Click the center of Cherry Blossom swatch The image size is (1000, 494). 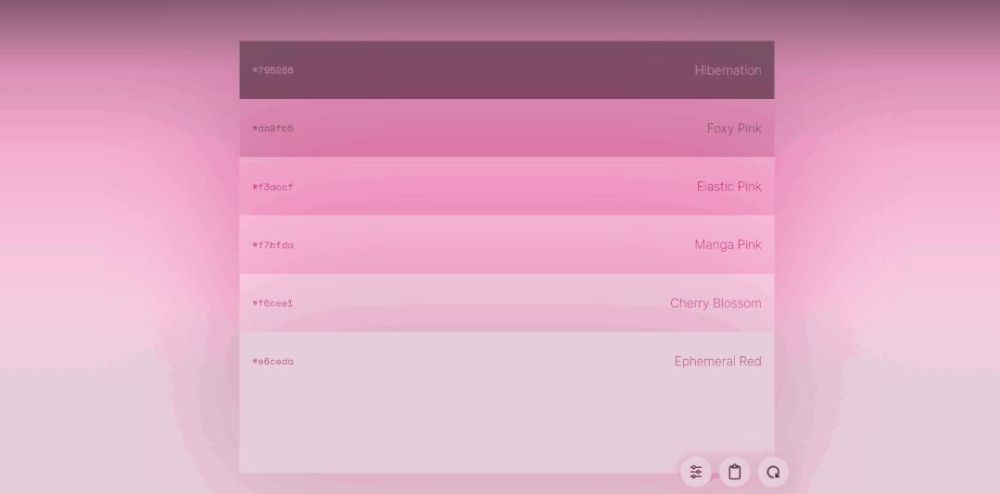tap(506, 303)
